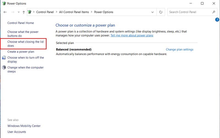Click the search magnifier icon
The width and height of the screenshot is (220, 138).
click(214, 12)
